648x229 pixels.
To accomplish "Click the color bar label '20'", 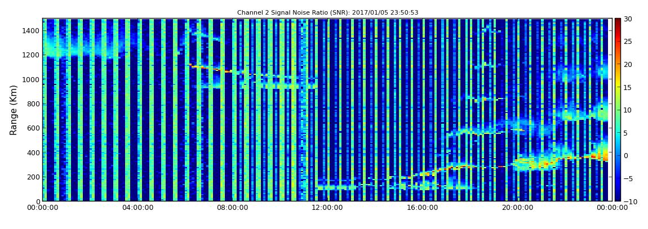I will pos(628,64).
